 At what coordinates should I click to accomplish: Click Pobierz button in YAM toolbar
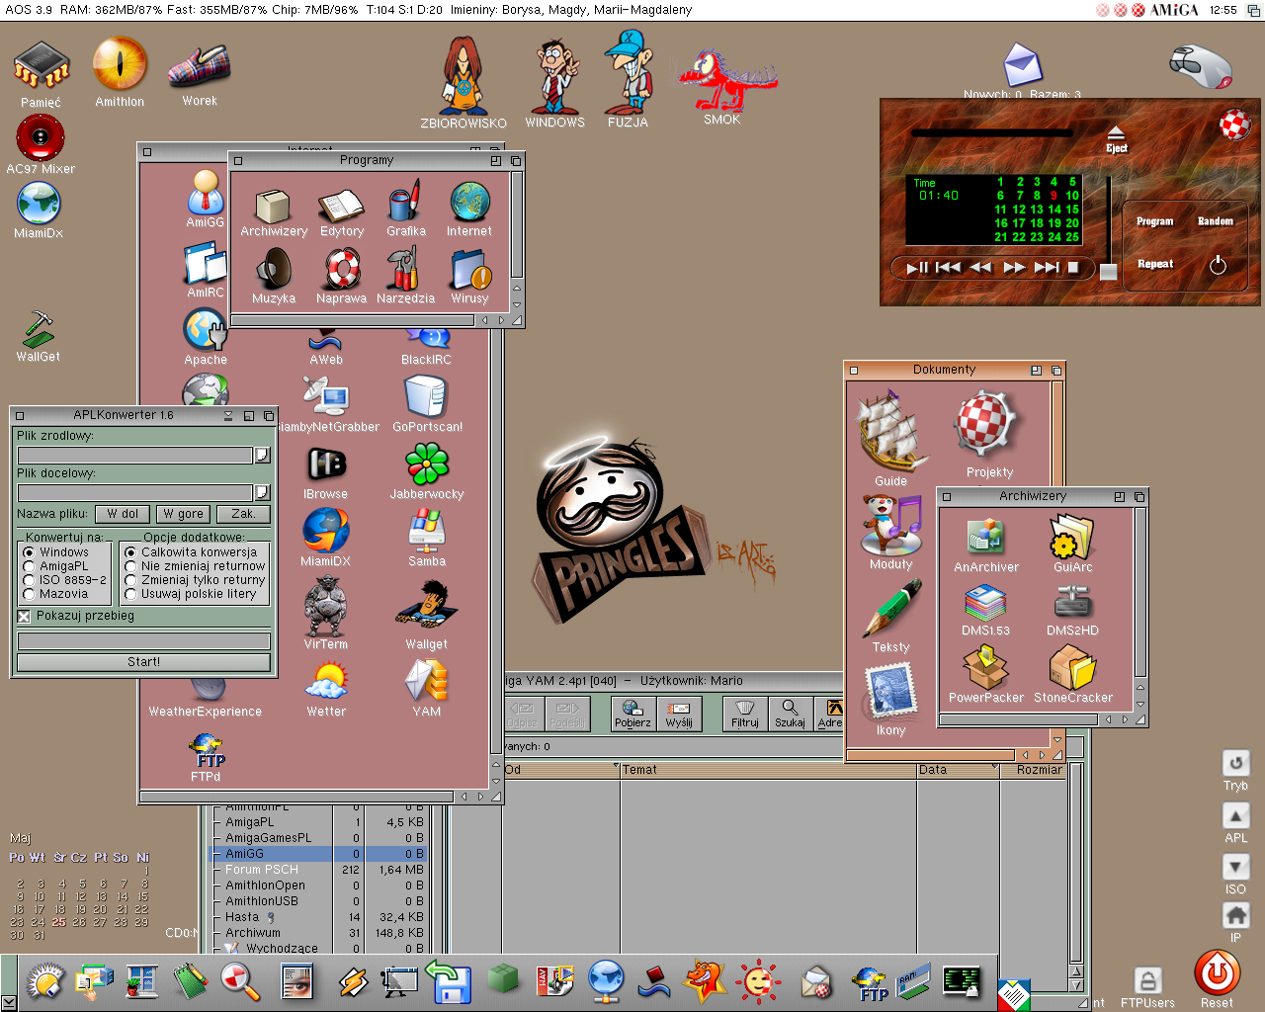click(632, 714)
